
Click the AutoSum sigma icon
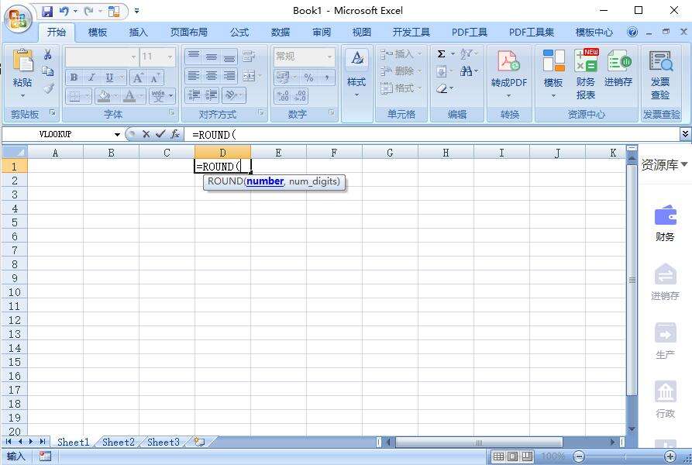coord(441,53)
